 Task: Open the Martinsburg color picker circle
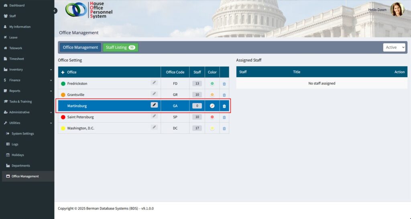tap(212, 106)
